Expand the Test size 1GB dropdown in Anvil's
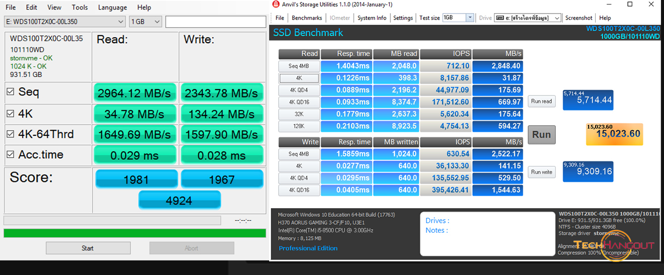The width and height of the screenshot is (664, 275). [470, 18]
